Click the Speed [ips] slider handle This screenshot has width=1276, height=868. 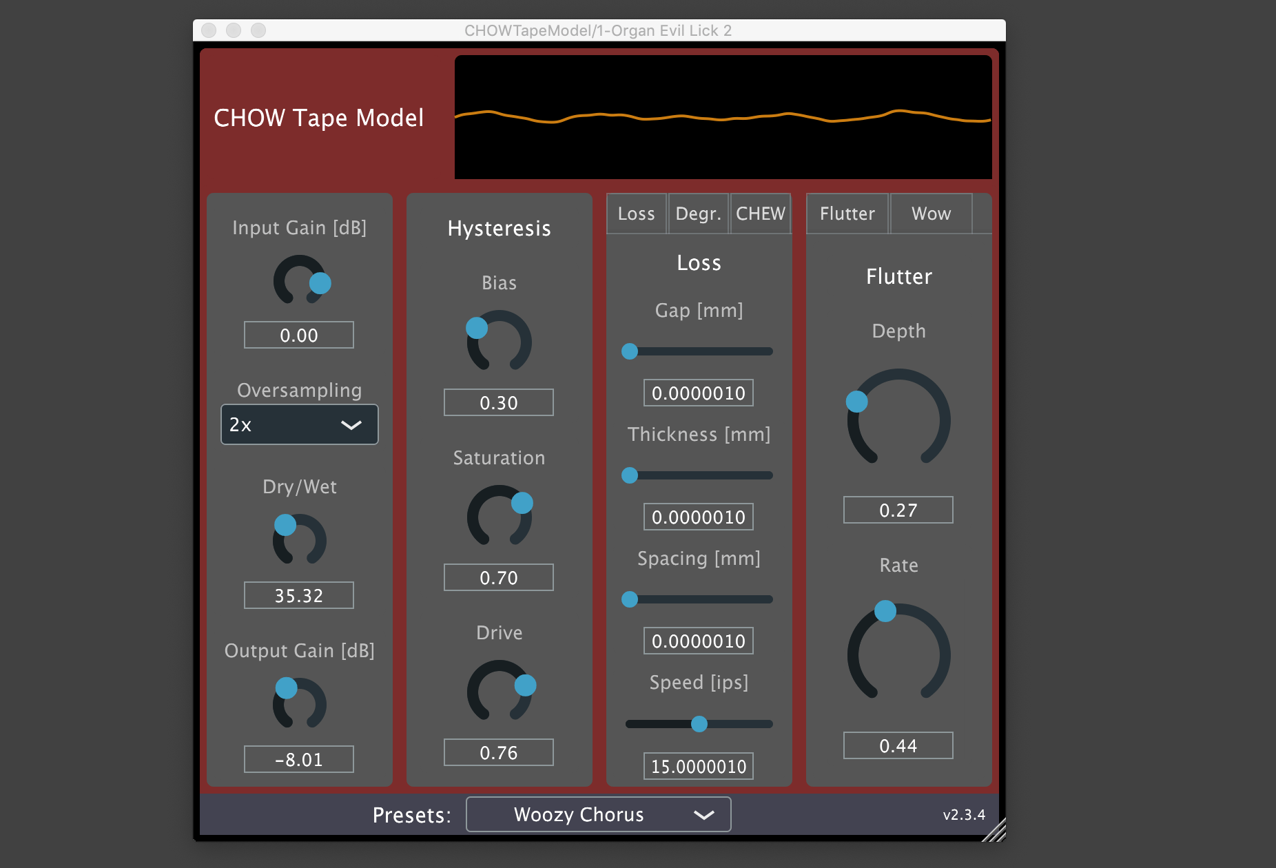[700, 723]
